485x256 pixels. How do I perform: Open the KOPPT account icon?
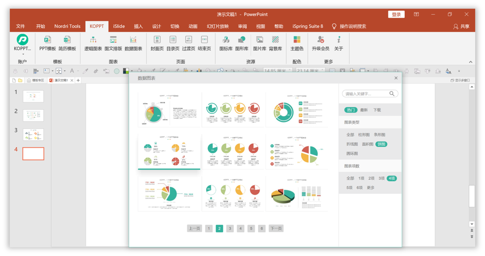pos(22,39)
